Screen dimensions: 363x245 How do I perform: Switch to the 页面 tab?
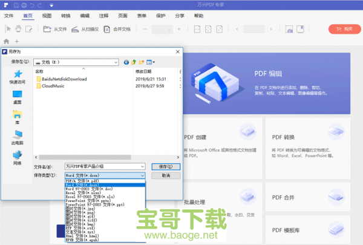(x=123, y=16)
